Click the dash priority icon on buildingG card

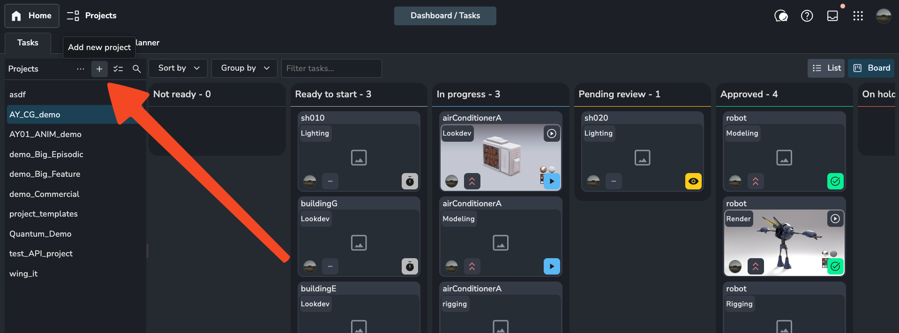(330, 266)
